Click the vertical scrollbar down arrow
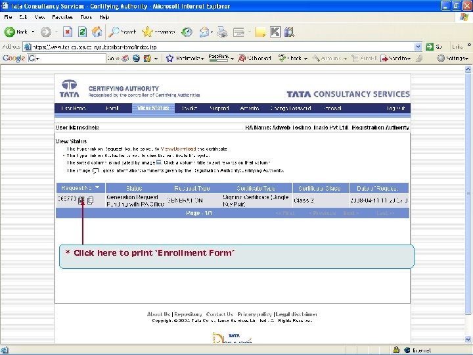Viewport: 473px width, 355px height. (x=468, y=339)
